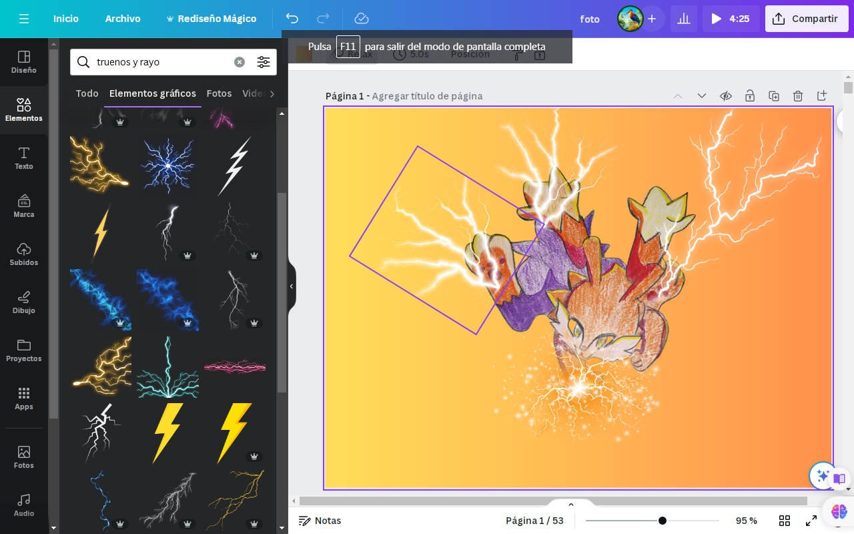Toggle the page lock icon

pos(750,96)
